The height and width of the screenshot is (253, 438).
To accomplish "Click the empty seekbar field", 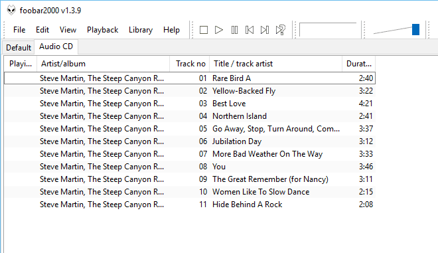I will point(328,30).
